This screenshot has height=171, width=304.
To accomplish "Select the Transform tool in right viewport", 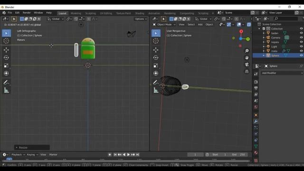I will tap(156, 73).
